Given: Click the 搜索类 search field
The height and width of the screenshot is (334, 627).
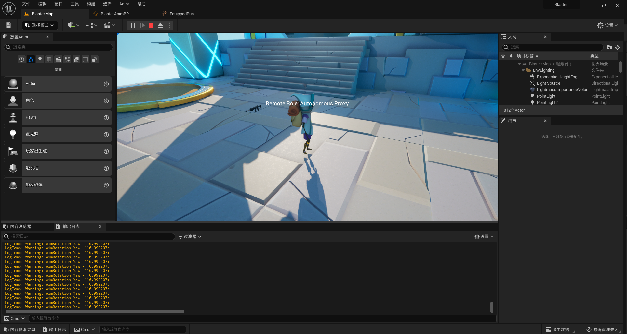Looking at the screenshot, I should [59, 47].
